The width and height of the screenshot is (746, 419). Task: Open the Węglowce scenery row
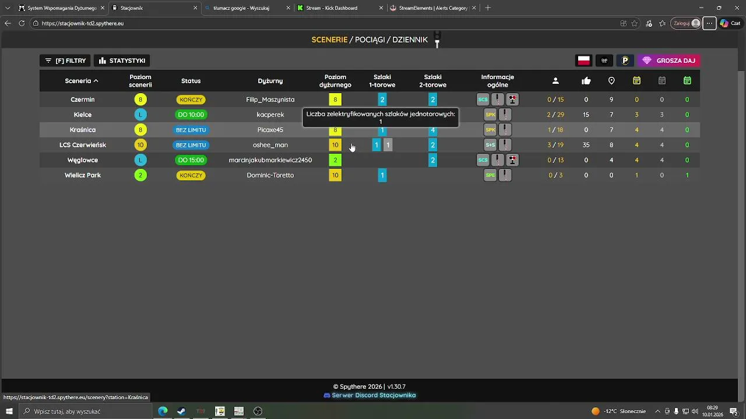point(370,160)
